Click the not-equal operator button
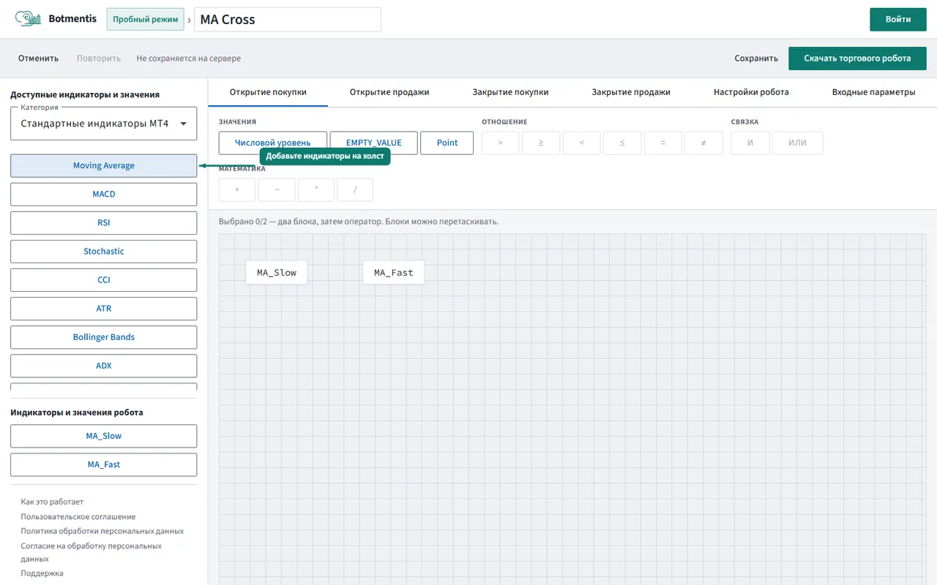 point(703,143)
